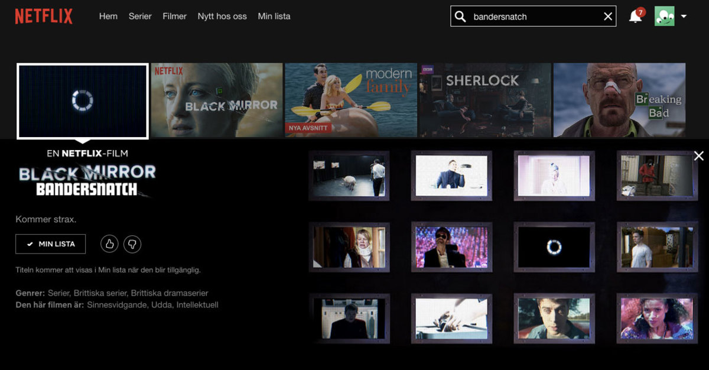Expand the profile dropdown arrow

click(684, 17)
